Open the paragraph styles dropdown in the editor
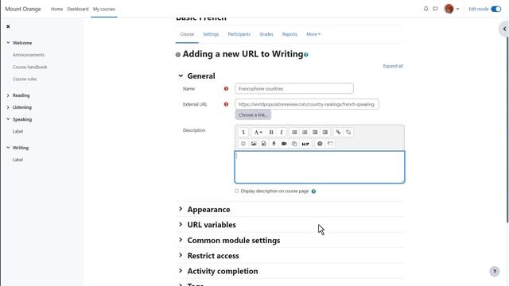 (258, 133)
